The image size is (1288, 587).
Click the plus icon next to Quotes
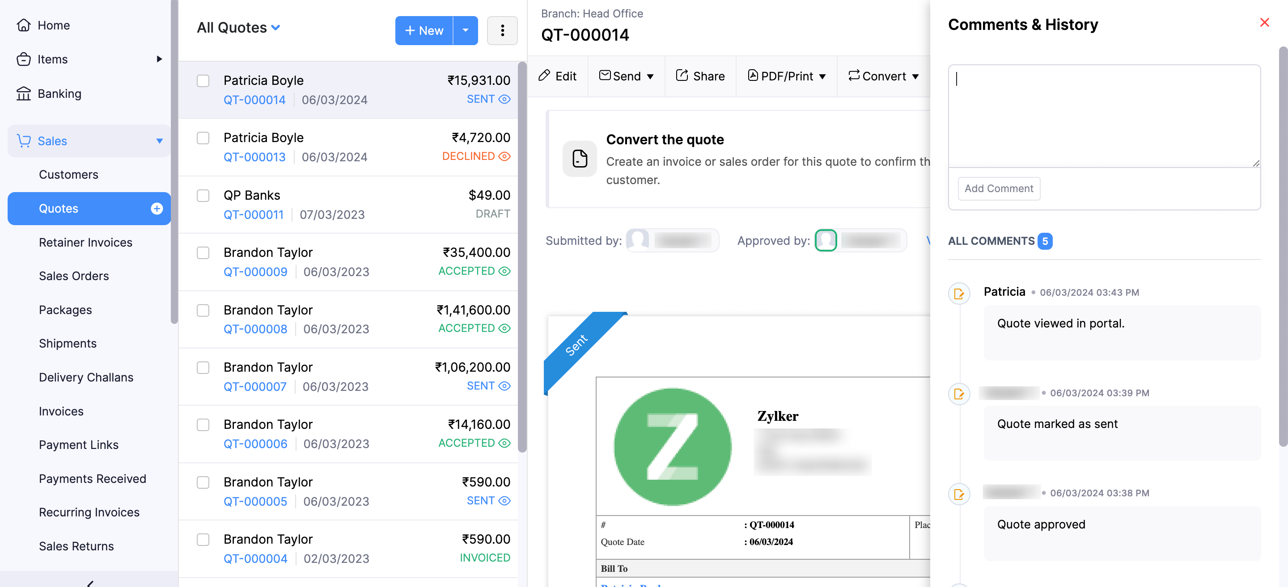click(157, 208)
